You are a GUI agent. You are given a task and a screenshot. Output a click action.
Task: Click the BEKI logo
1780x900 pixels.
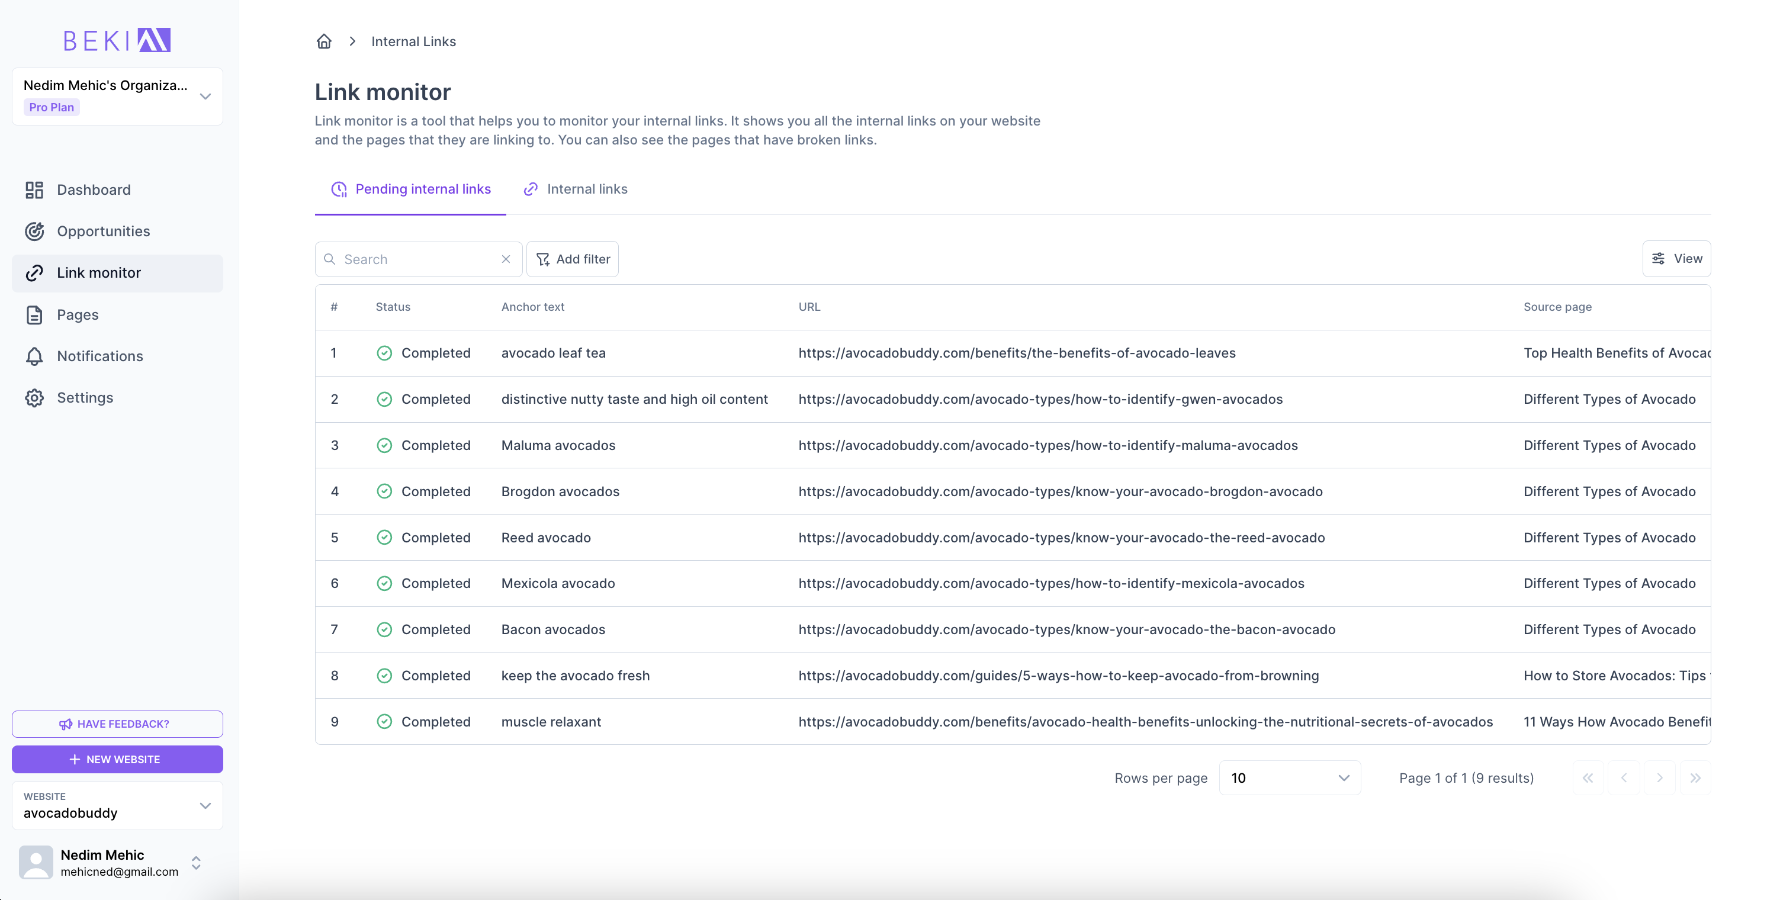(x=117, y=40)
